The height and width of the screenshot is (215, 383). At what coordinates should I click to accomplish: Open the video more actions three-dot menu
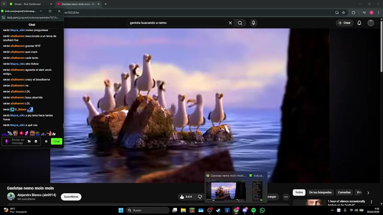tap(286, 197)
